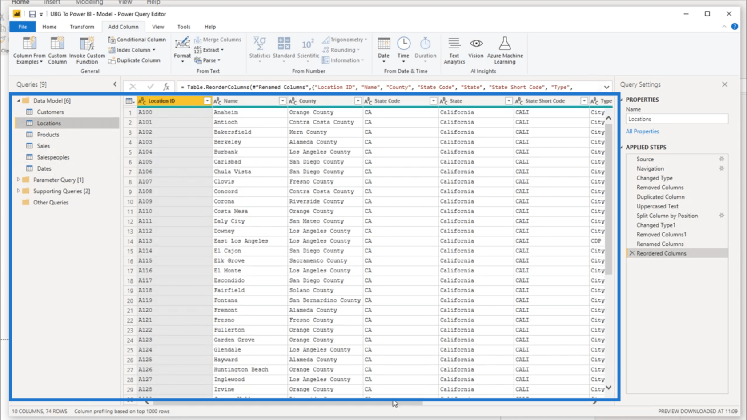Image resolution: width=747 pixels, height=420 pixels.
Task: Open the Standard number operations
Action: coord(284,50)
